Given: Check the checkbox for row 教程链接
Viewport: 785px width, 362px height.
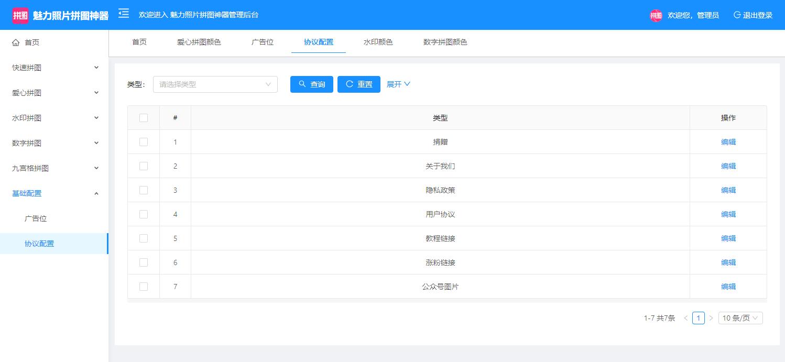Looking at the screenshot, I should coord(144,238).
